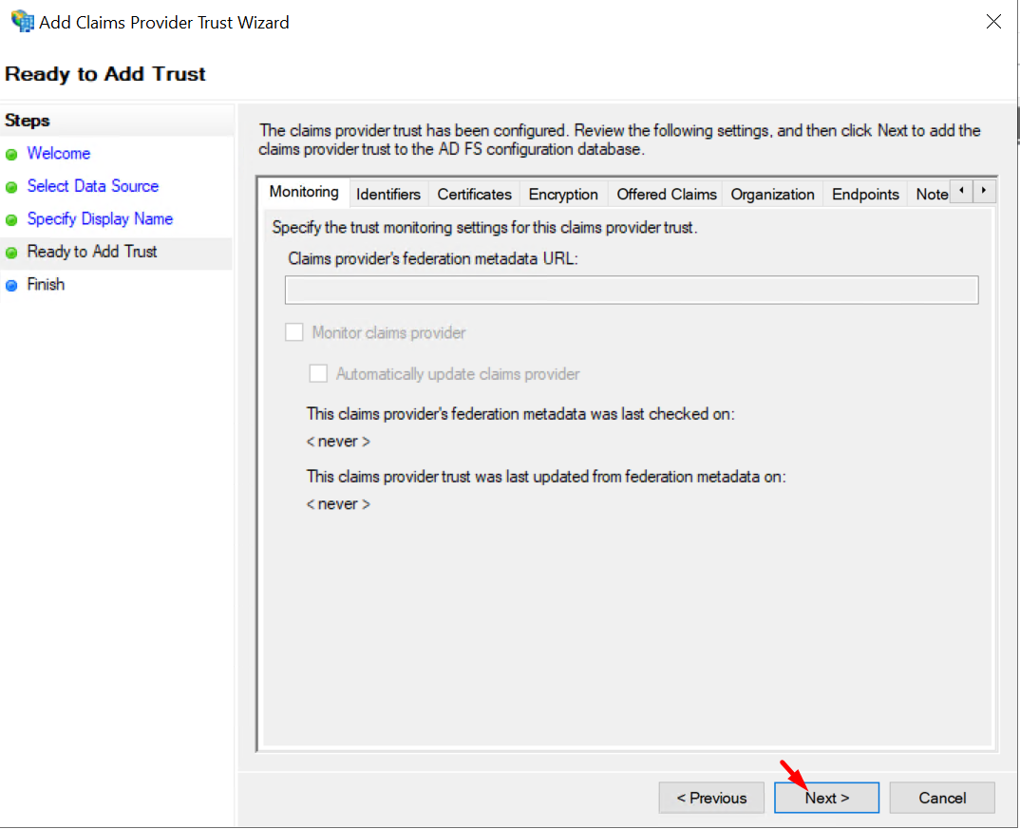Select the Encryption tab
This screenshot has width=1020, height=829.
[563, 194]
